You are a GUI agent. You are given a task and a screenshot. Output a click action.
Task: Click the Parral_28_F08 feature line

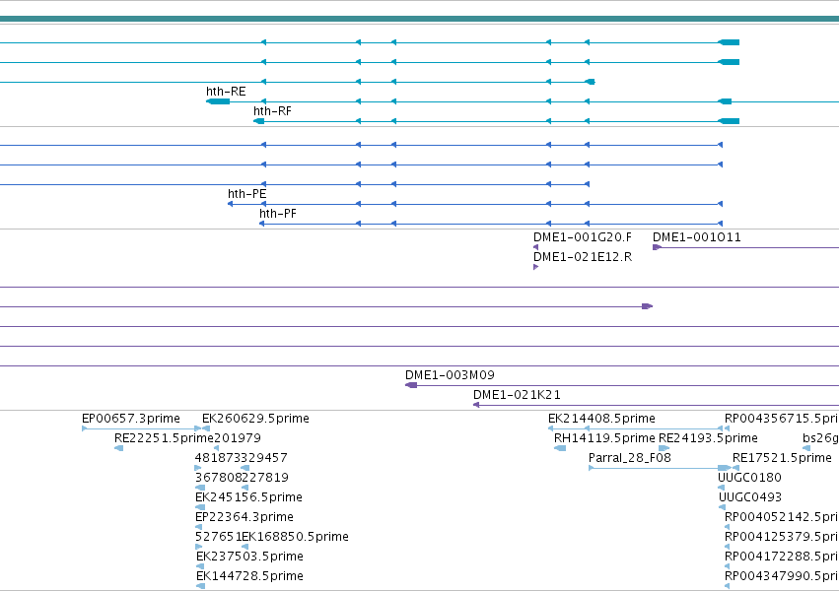coord(660,468)
